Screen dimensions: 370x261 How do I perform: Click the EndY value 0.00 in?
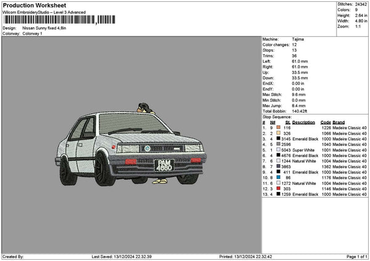tap(298, 89)
